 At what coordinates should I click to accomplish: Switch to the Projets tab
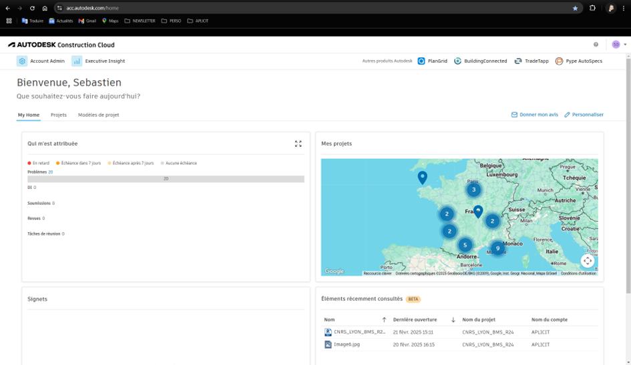(59, 115)
